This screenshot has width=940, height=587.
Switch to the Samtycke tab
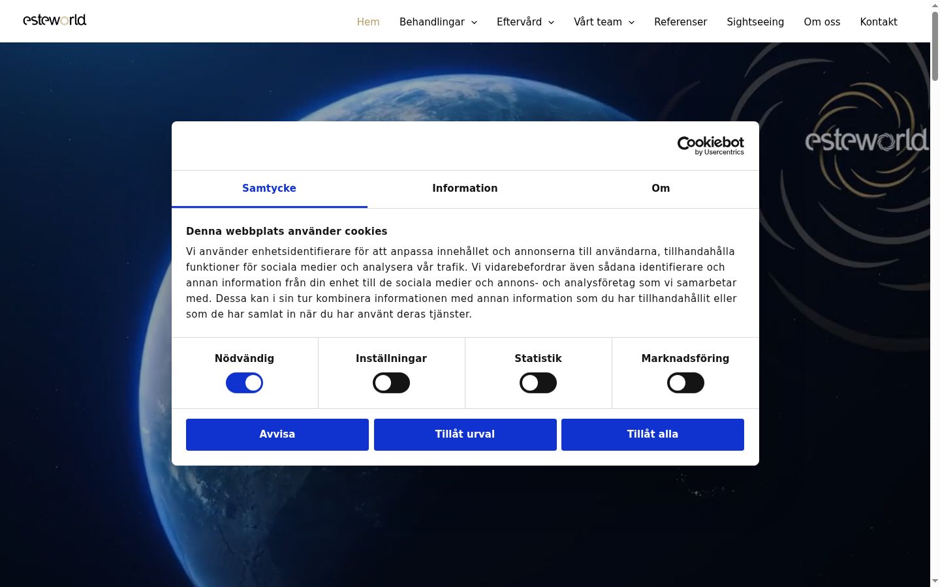point(269,188)
